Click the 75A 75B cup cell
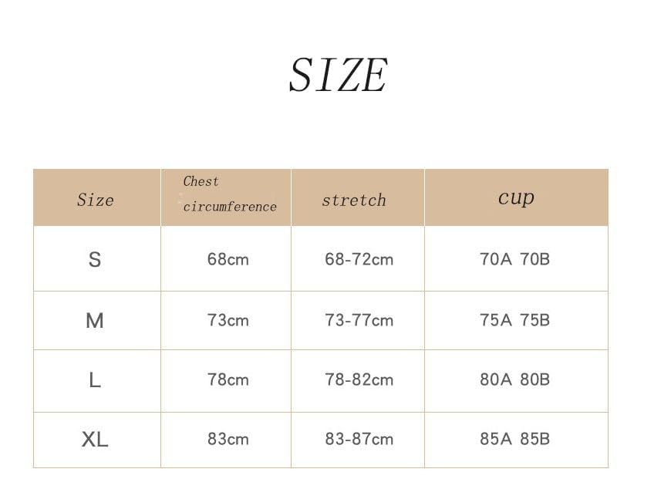Viewport: 671px width, 499px height. [x=514, y=320]
